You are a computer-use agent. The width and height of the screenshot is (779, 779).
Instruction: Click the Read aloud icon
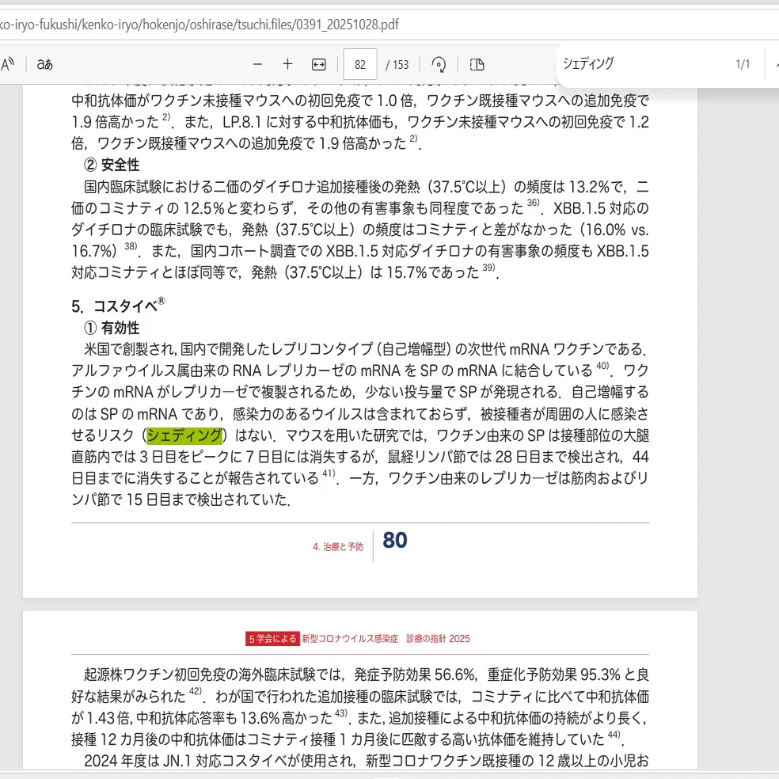7,64
